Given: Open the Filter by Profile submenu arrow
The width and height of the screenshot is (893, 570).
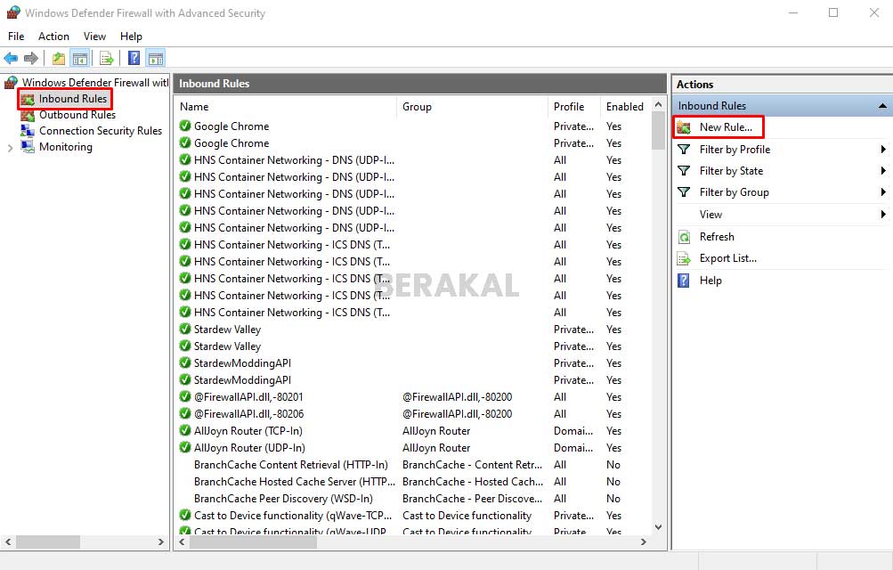Looking at the screenshot, I should (x=883, y=150).
